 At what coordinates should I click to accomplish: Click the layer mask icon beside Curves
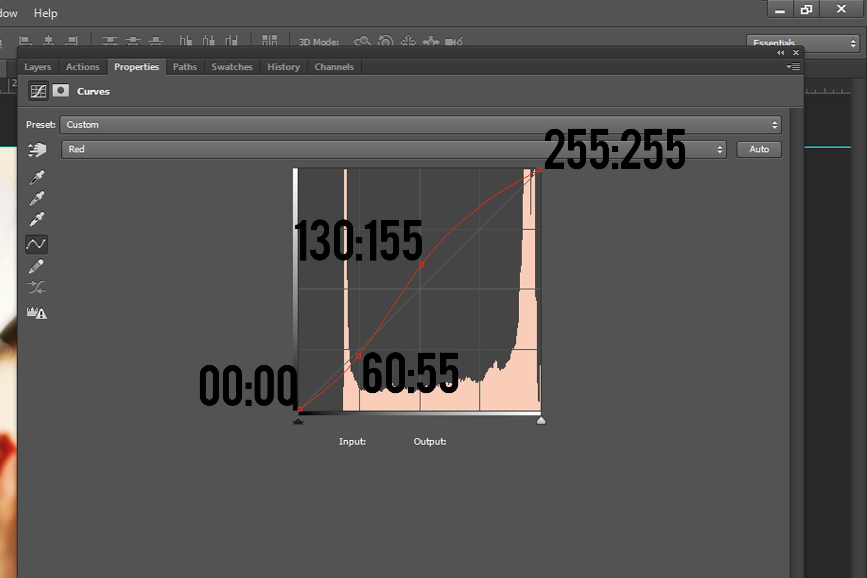pyautogui.click(x=61, y=91)
